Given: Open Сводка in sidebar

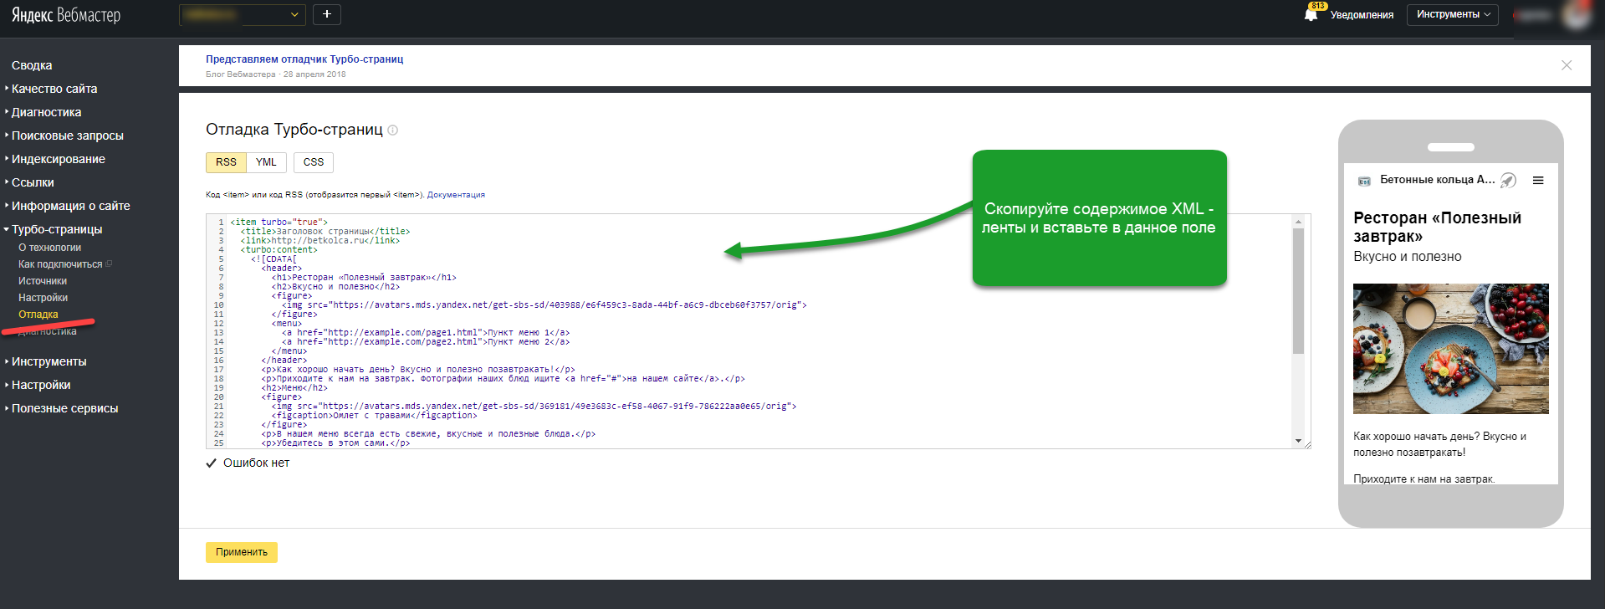Looking at the screenshot, I should [32, 65].
